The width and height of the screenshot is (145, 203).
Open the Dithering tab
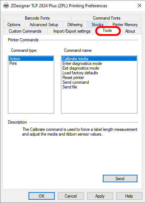75,25
